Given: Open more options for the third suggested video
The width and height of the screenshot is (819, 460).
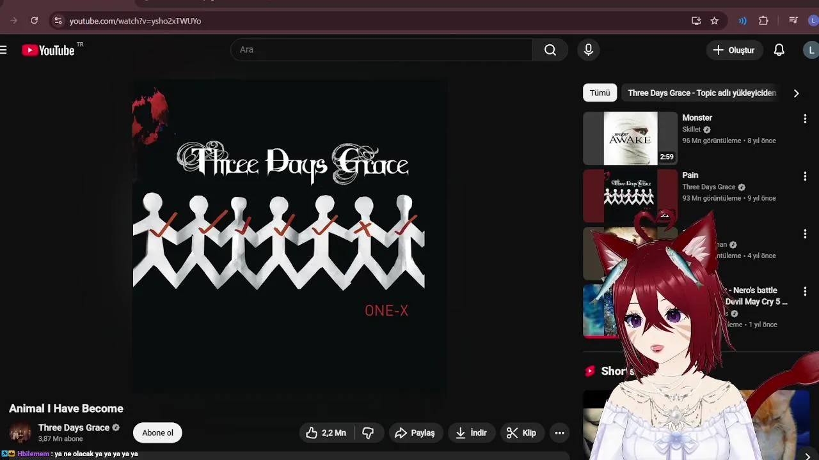Looking at the screenshot, I should (805, 234).
